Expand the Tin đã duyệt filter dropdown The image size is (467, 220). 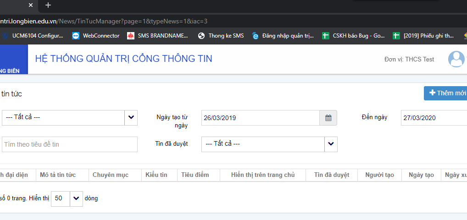(x=331, y=144)
